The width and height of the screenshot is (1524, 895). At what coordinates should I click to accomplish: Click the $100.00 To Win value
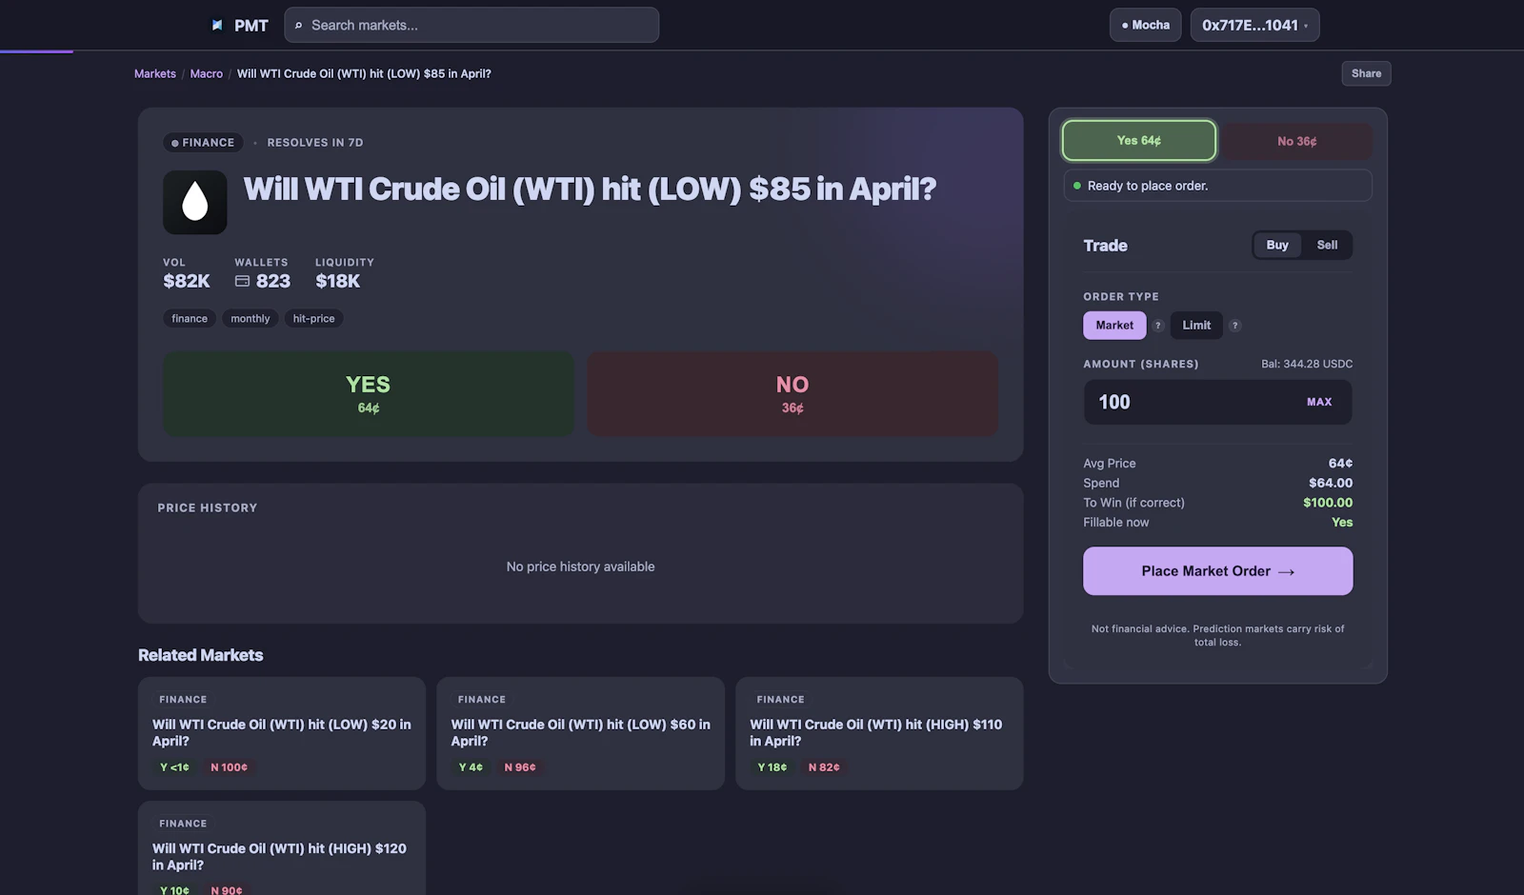1328,503
